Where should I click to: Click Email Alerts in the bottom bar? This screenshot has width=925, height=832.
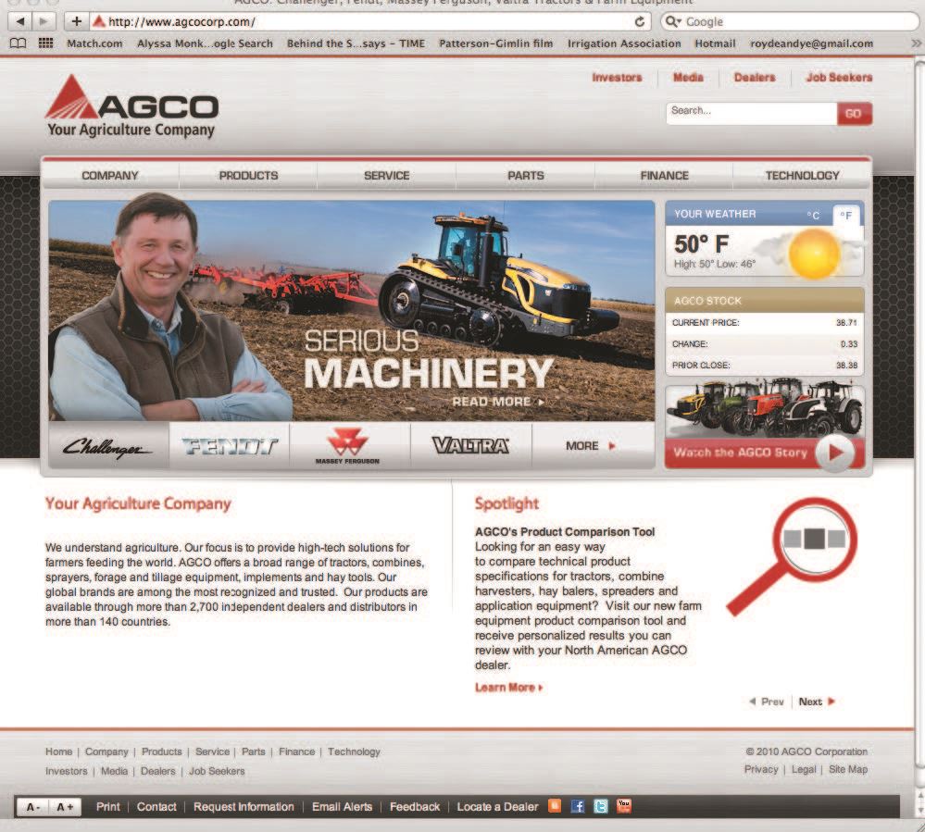[343, 807]
